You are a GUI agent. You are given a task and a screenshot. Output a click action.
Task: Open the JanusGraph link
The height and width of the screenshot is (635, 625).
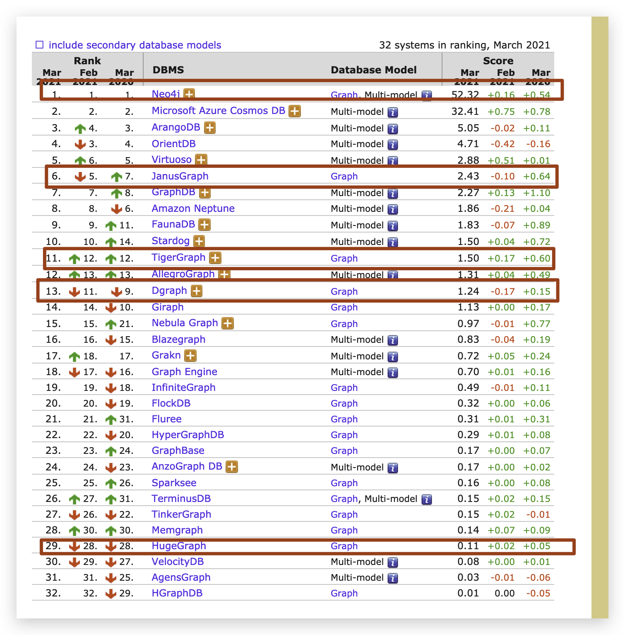[180, 176]
